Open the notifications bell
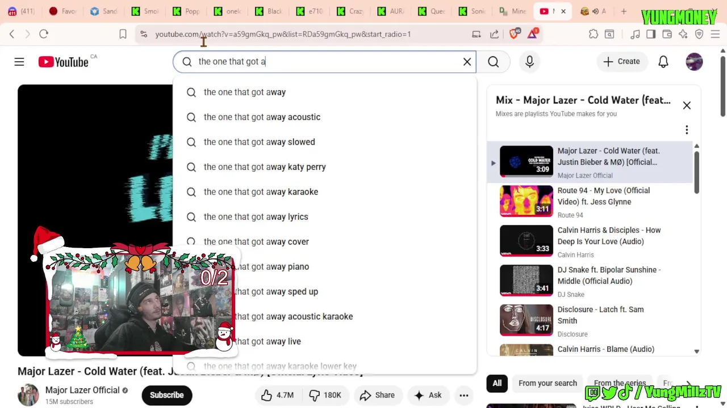The height and width of the screenshot is (408, 727). tap(663, 62)
